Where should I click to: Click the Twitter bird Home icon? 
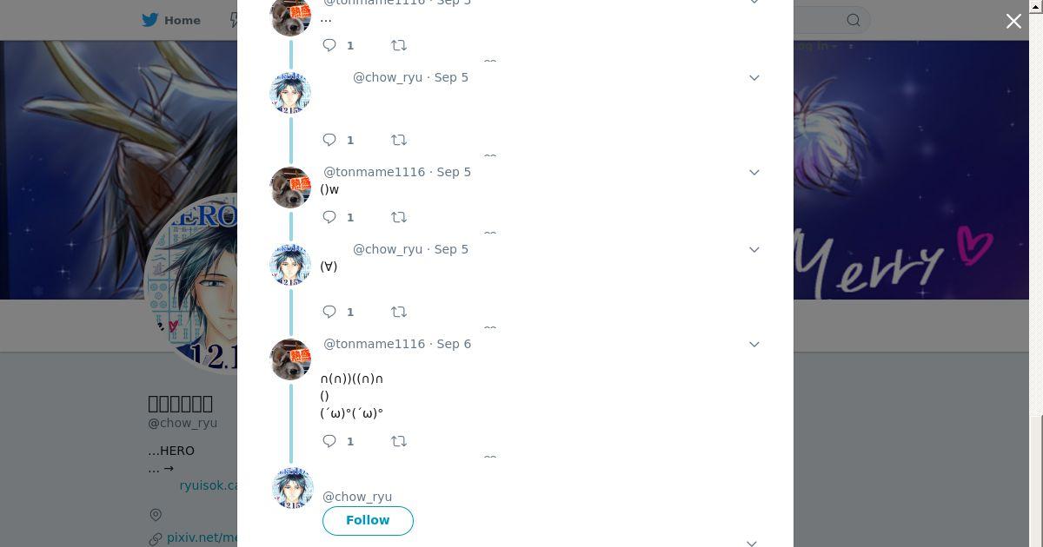(150, 20)
